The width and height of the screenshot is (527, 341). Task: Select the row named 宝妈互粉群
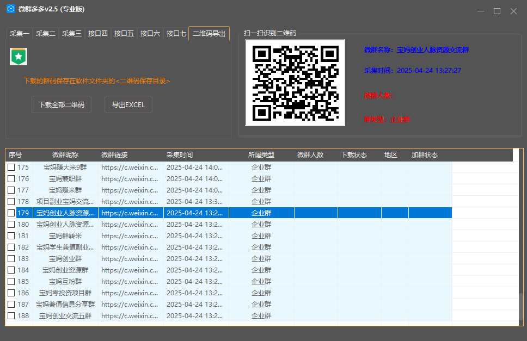pyautogui.click(x=229, y=281)
